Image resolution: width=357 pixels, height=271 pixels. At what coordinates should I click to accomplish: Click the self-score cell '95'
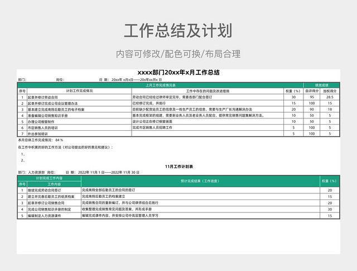pos(312,97)
